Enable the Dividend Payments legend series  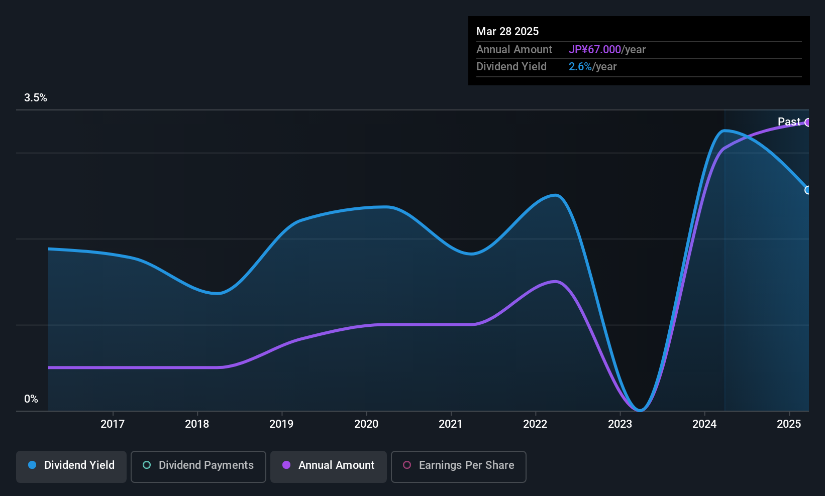198,465
